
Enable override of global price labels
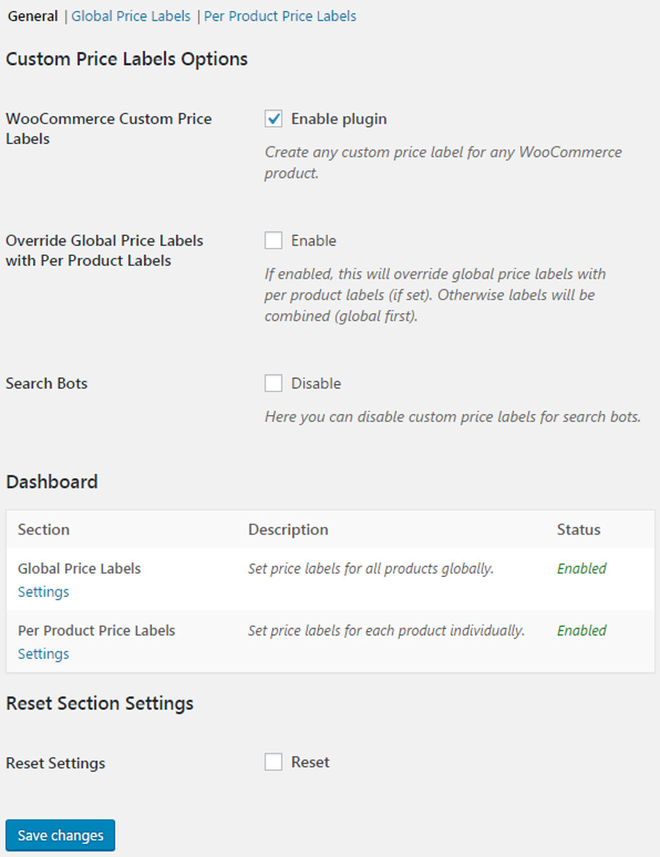(x=273, y=240)
